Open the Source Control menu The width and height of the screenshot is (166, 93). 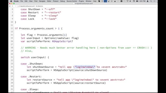[72, 1]
